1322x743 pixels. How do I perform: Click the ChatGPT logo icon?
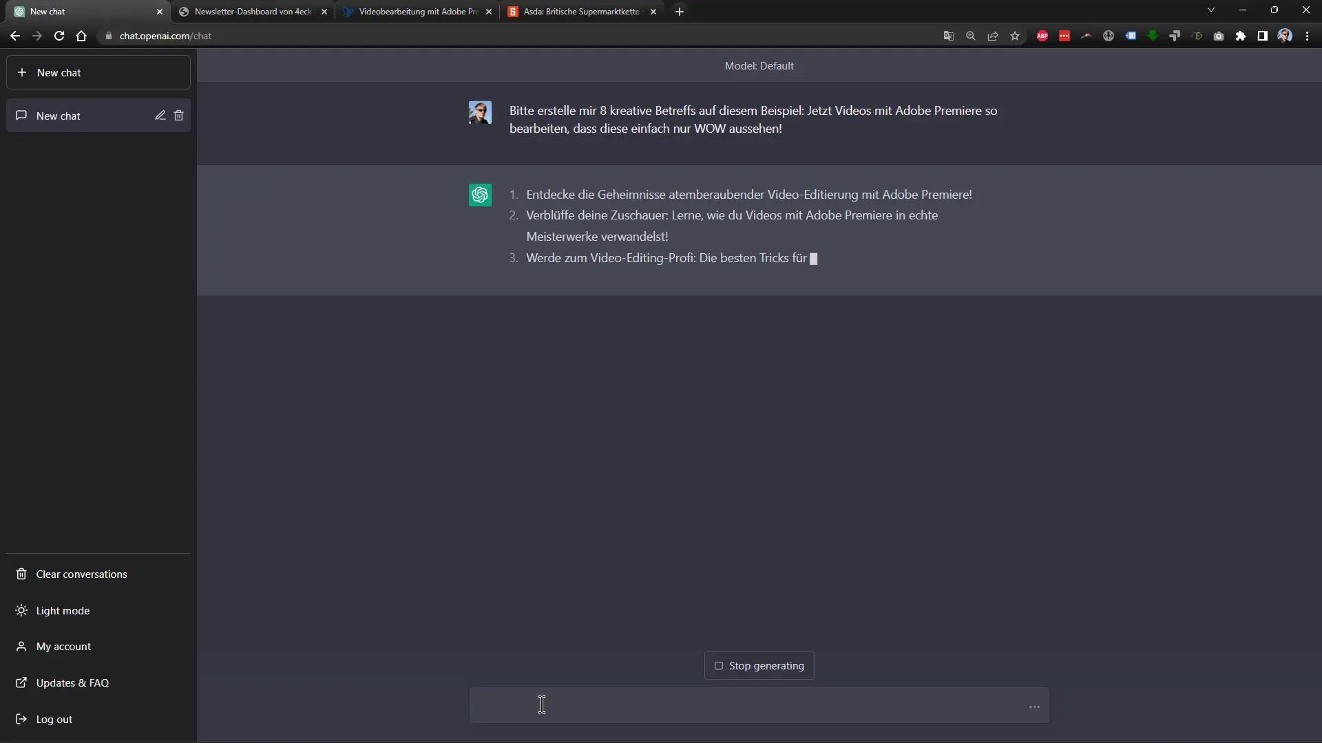pyautogui.click(x=479, y=195)
